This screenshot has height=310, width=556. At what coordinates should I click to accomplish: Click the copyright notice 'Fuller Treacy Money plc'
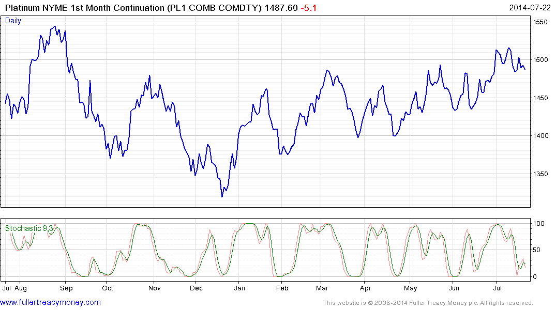pyautogui.click(x=443, y=303)
